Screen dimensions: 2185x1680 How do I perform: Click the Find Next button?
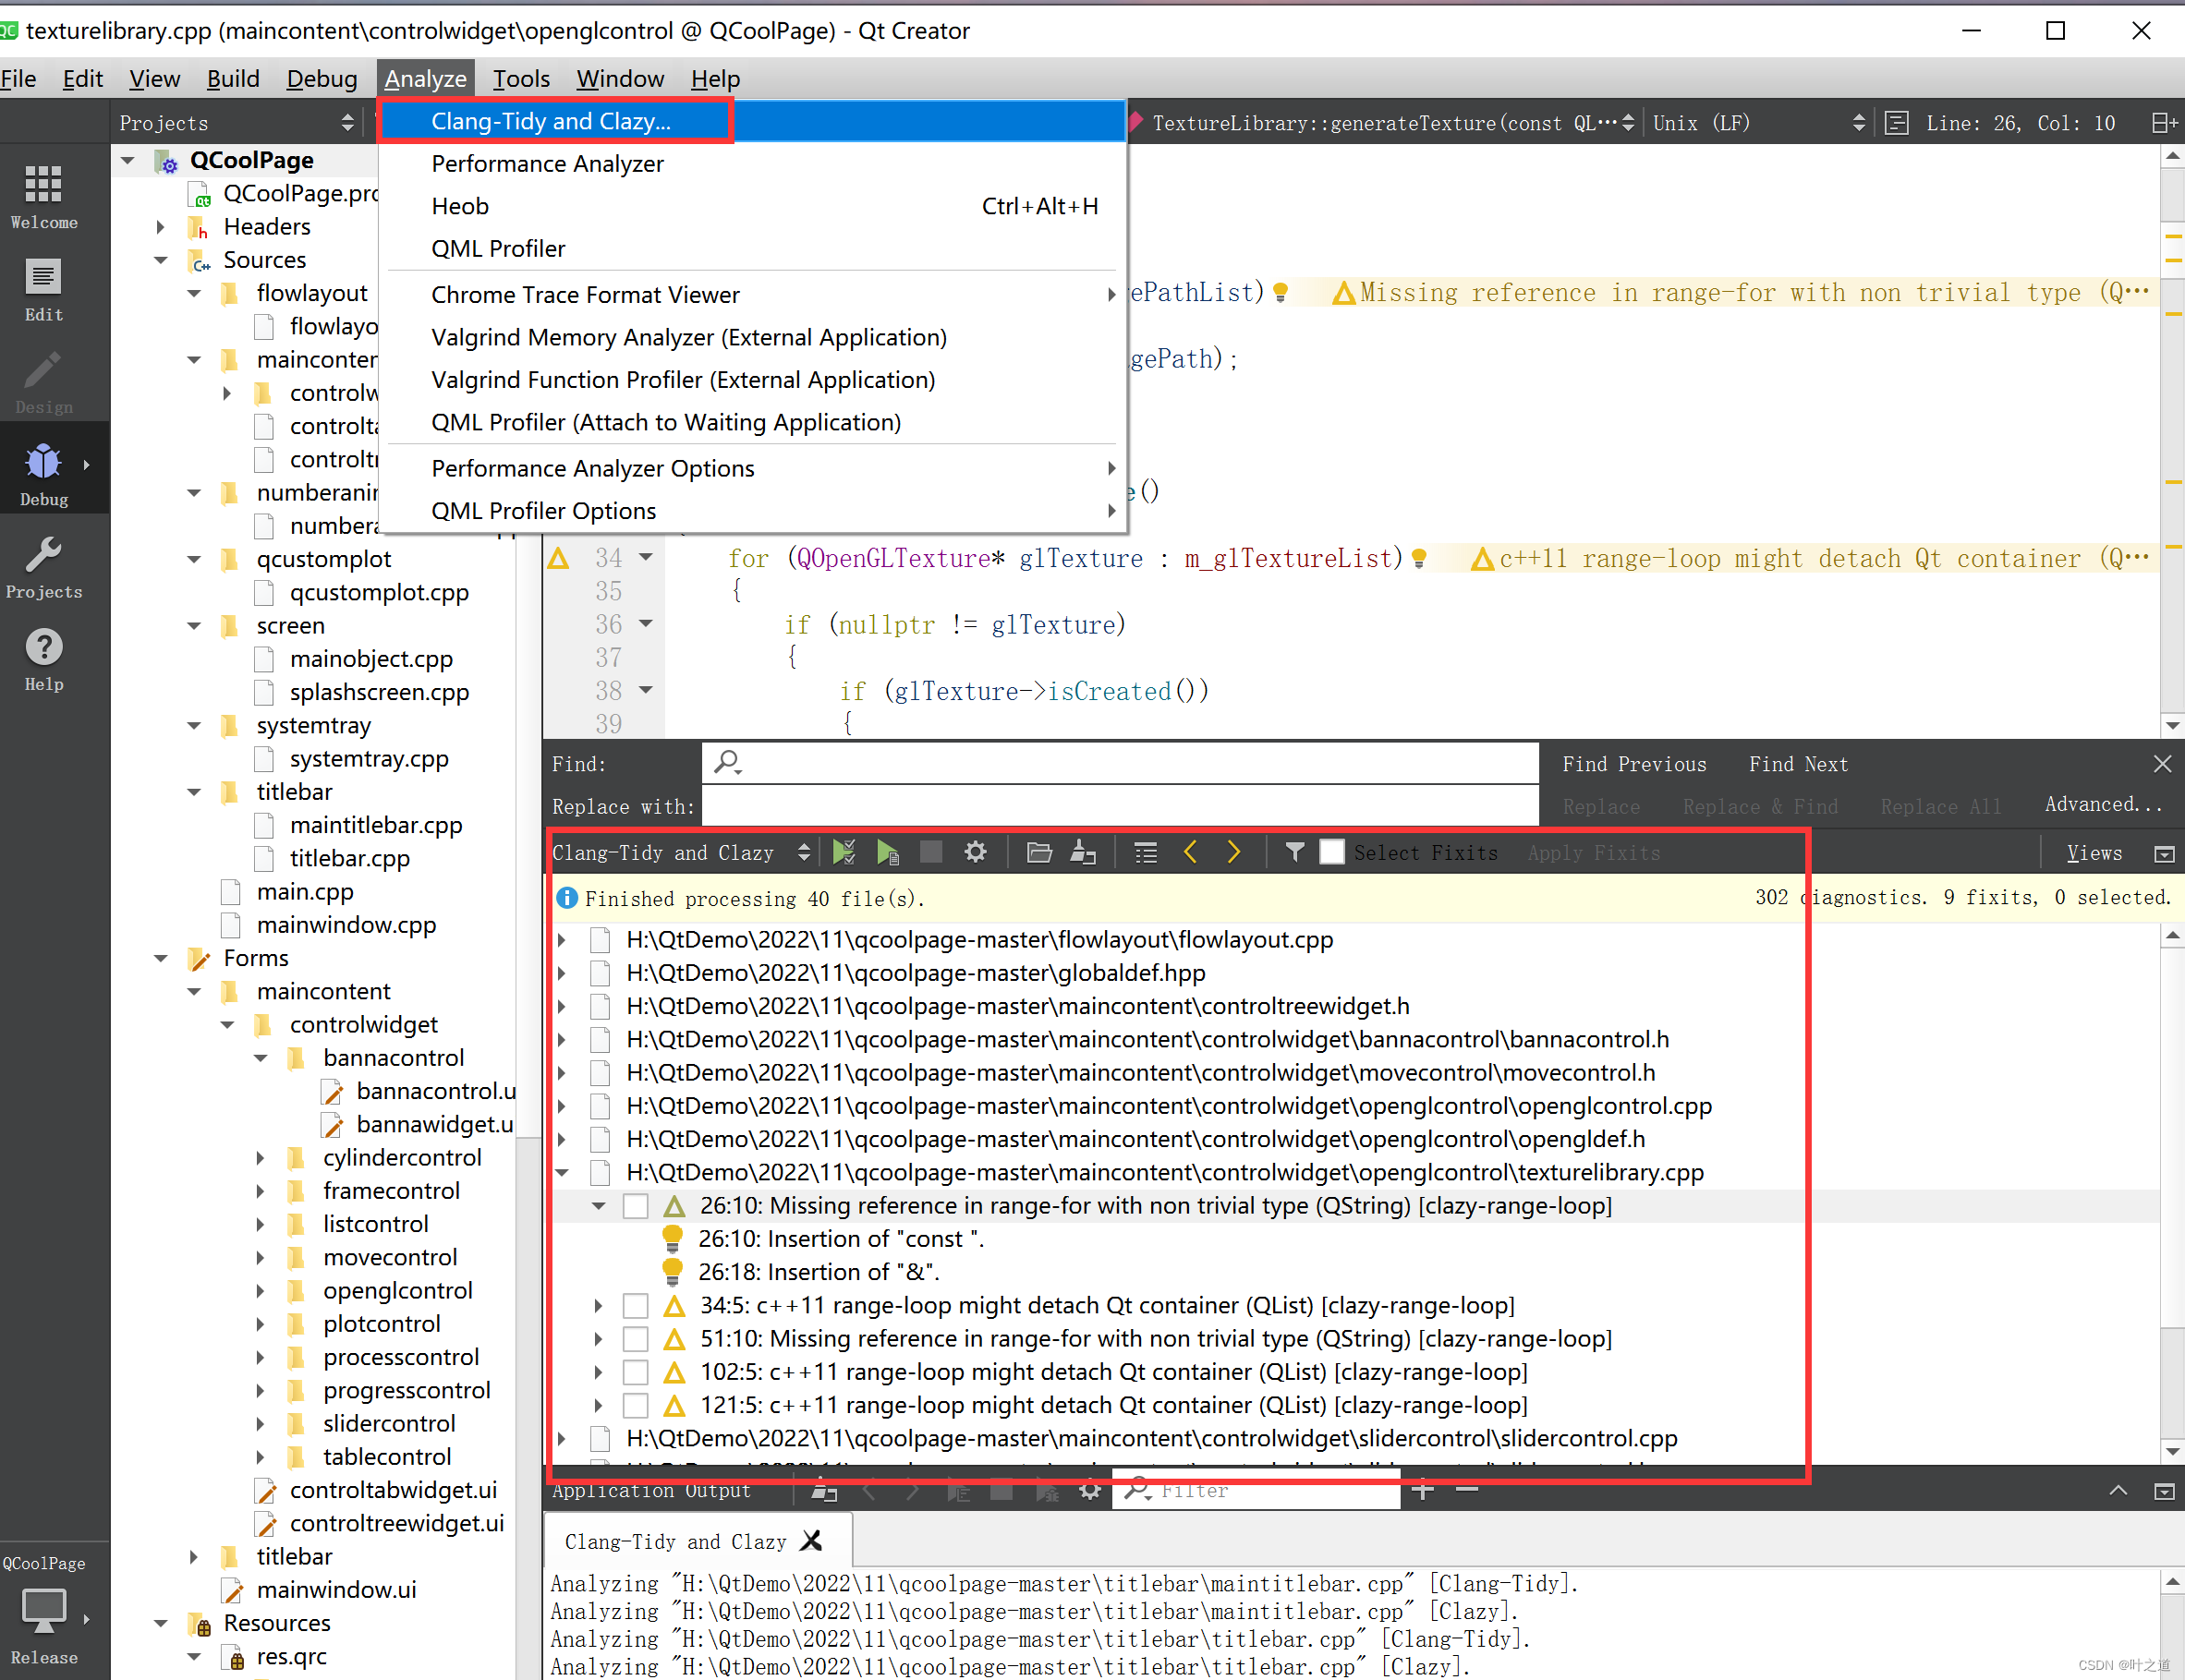pyautogui.click(x=1798, y=764)
